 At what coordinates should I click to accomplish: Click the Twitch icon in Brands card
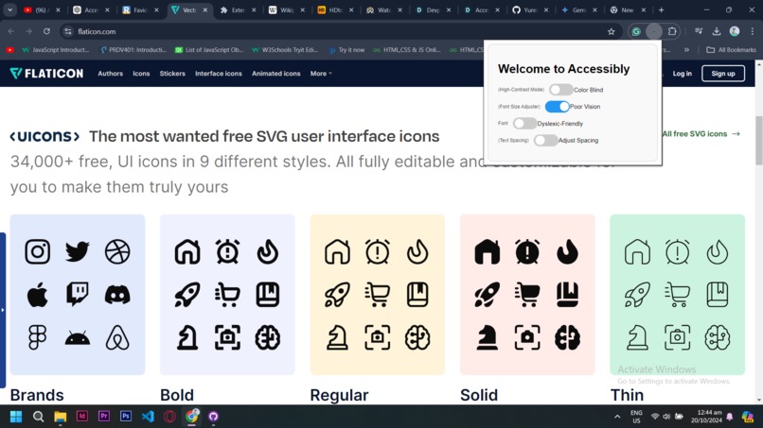78,295
